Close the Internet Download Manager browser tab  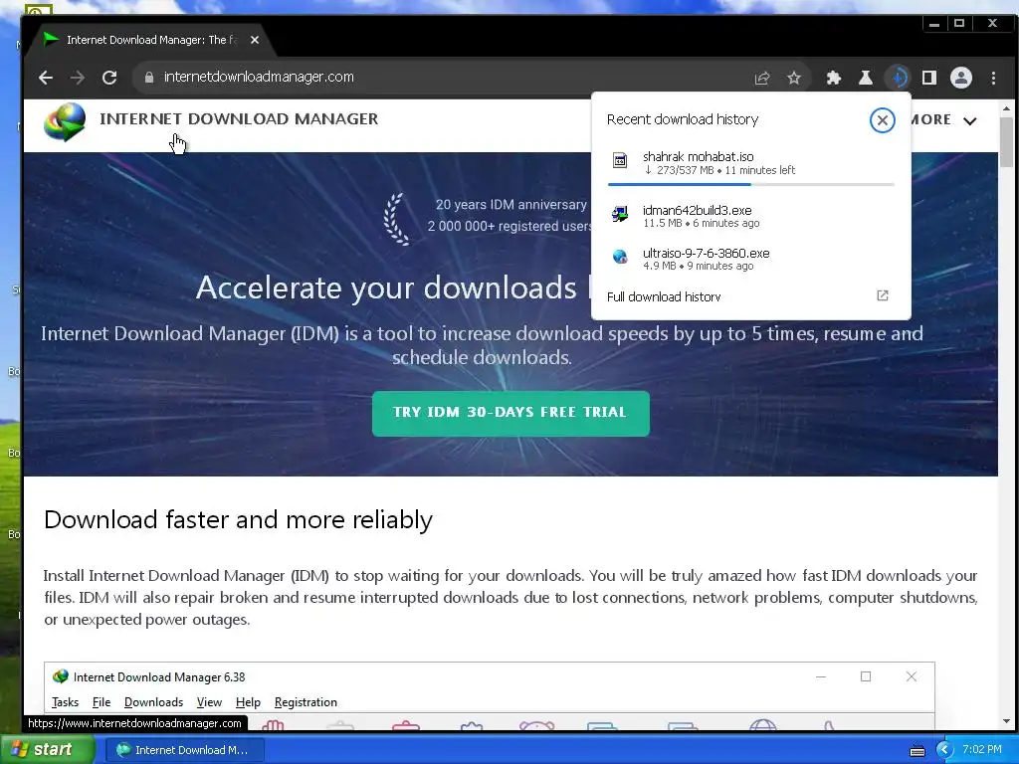point(255,40)
